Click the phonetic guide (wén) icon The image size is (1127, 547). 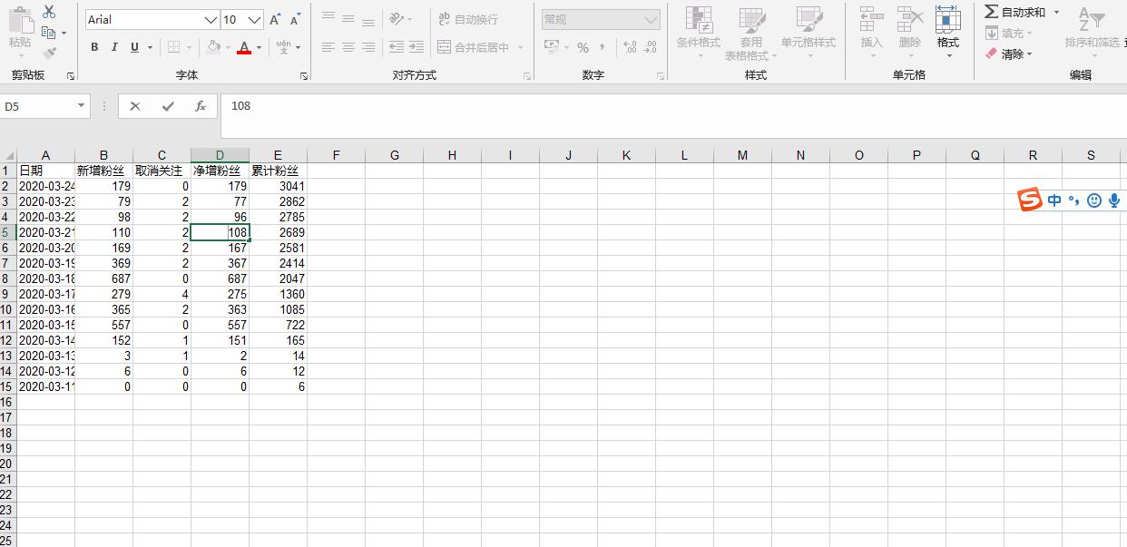click(x=284, y=47)
